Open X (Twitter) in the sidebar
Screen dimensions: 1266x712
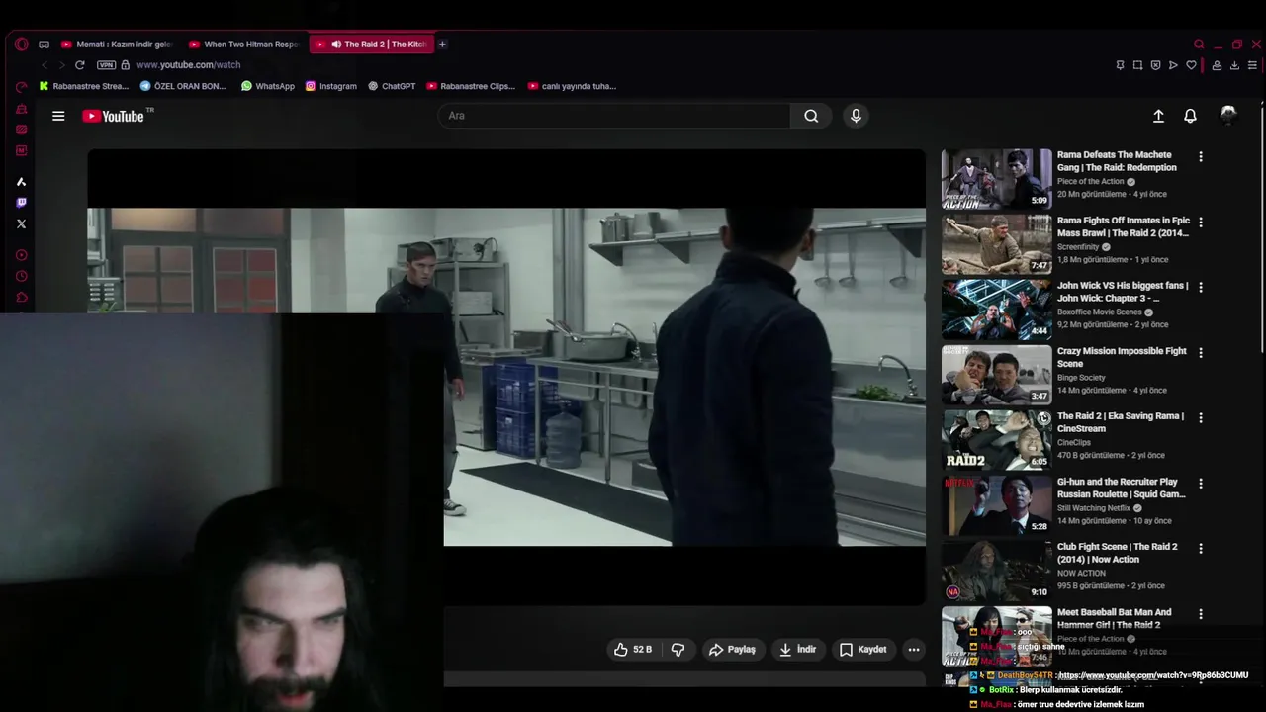[21, 223]
